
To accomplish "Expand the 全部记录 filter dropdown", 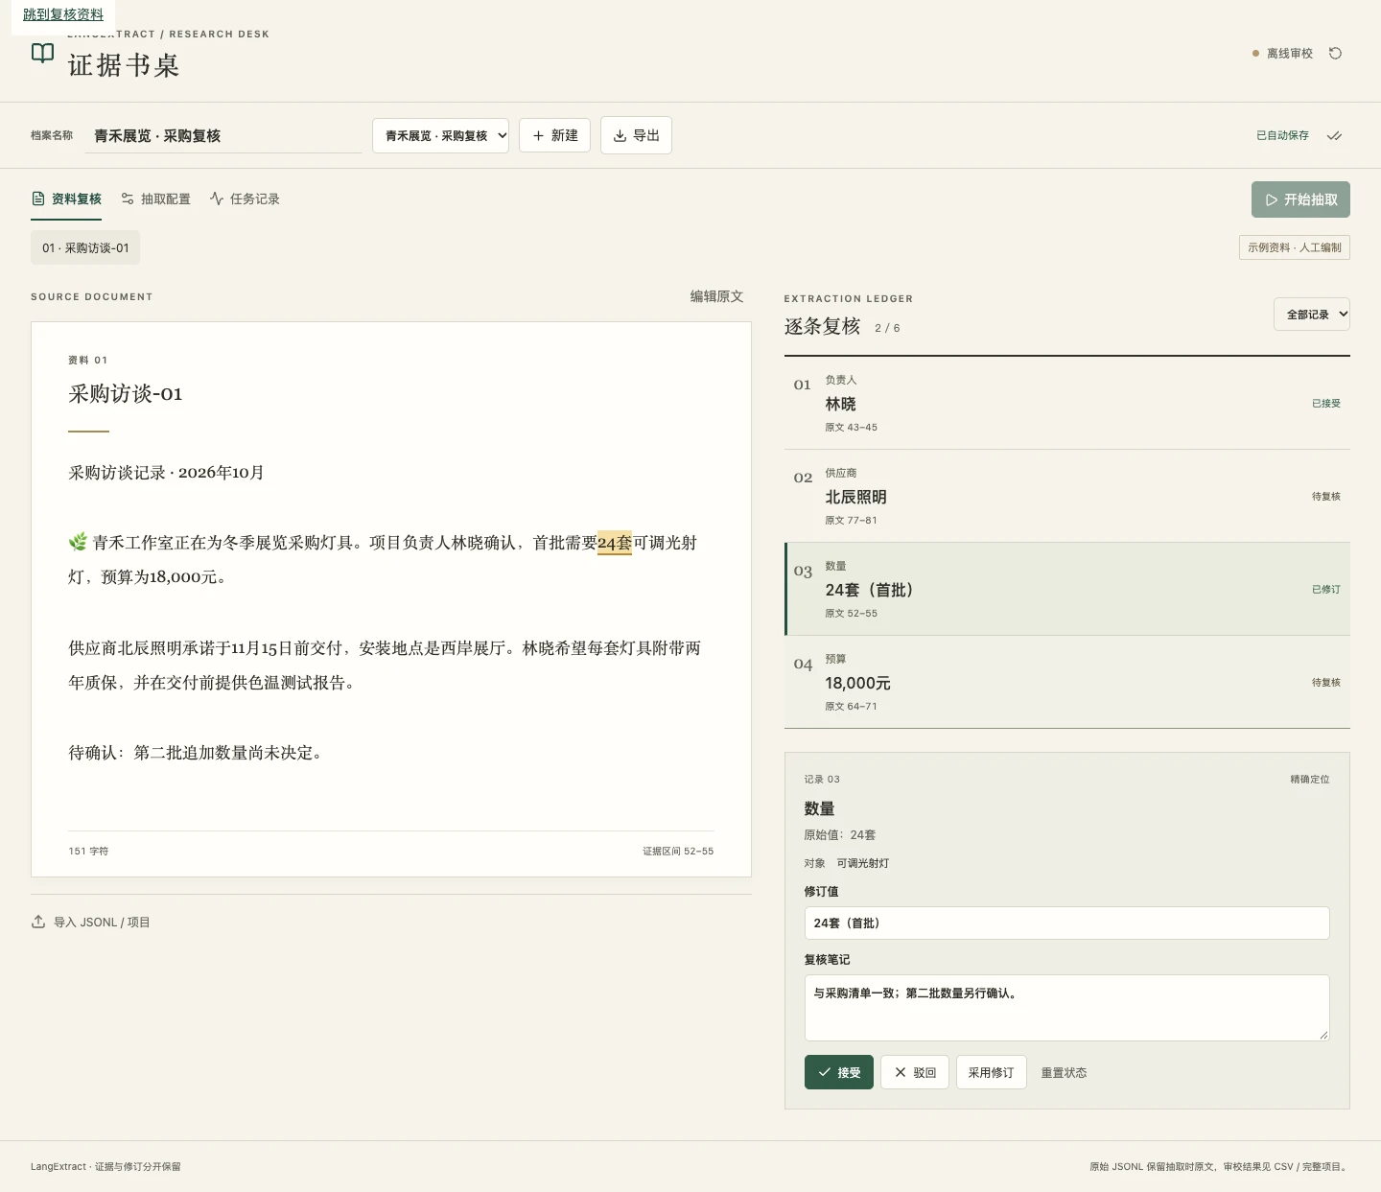I will [x=1312, y=314].
